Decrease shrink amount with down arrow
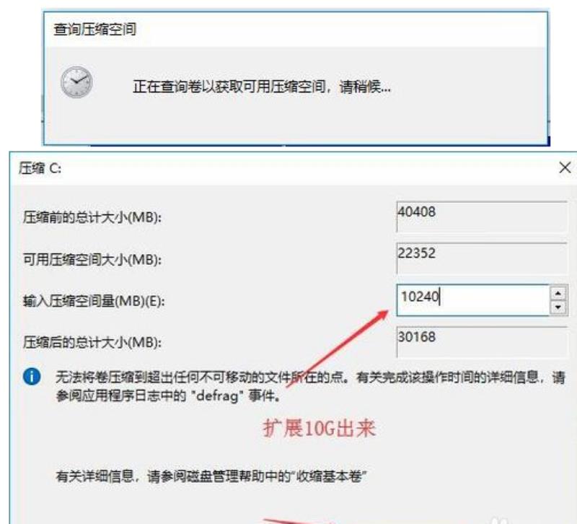This screenshot has height=524, width=577. tap(558, 307)
